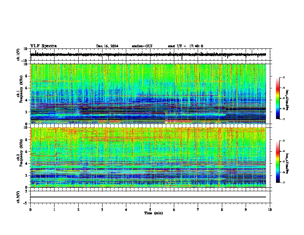304x235 pixels.
Task: Select the start UT time "17:40:0"
Action: click(x=196, y=46)
